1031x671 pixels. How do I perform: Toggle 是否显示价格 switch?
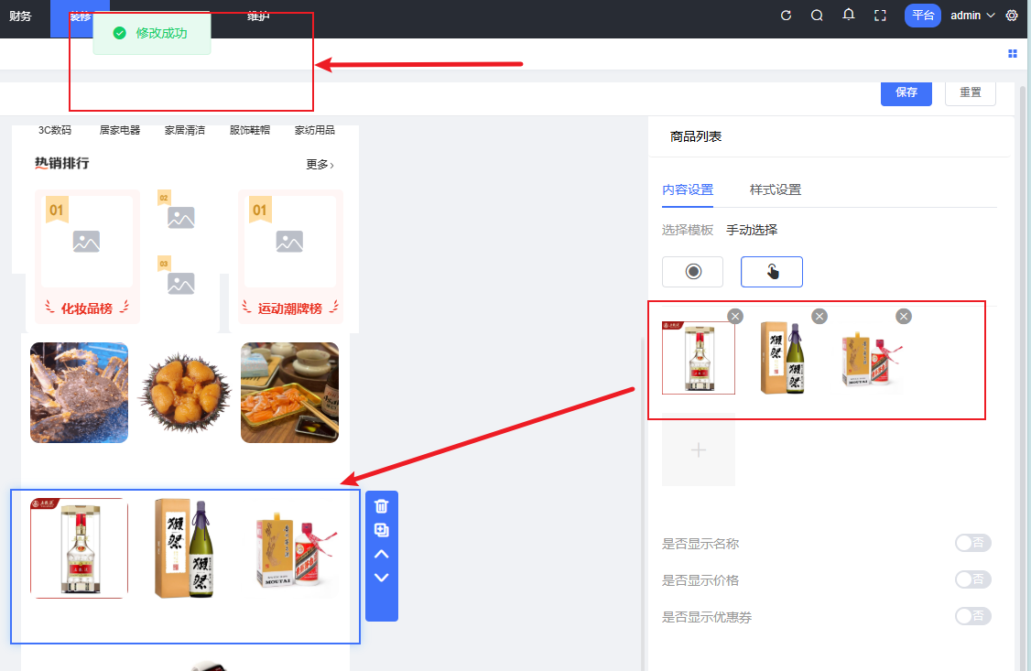point(973,579)
